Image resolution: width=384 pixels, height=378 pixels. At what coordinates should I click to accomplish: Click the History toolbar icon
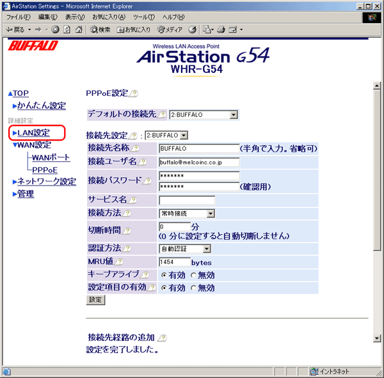[x=193, y=29]
